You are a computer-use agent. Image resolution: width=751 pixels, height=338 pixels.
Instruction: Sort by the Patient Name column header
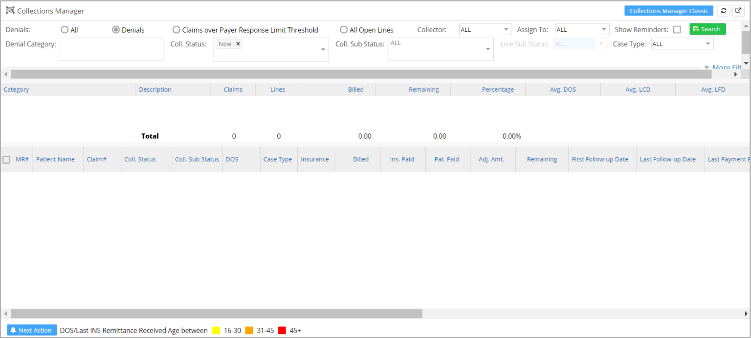pos(55,159)
